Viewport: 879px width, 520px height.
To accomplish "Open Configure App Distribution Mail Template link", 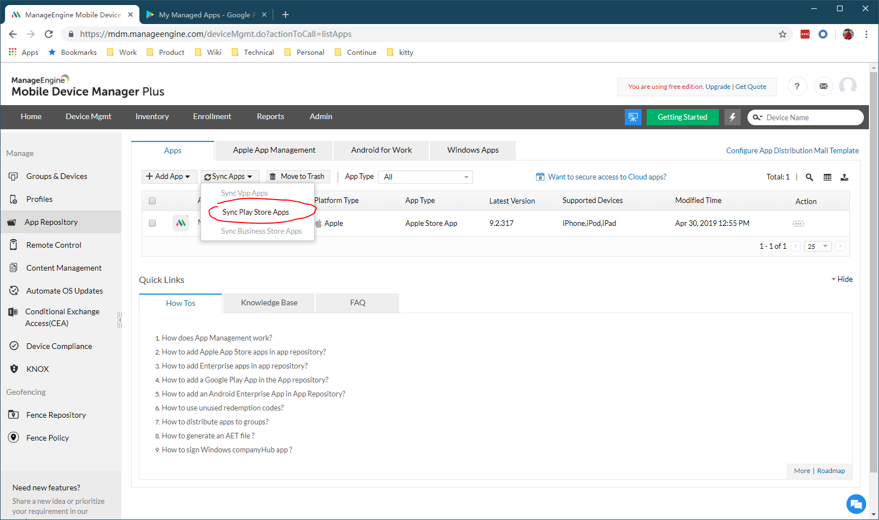I will click(792, 150).
